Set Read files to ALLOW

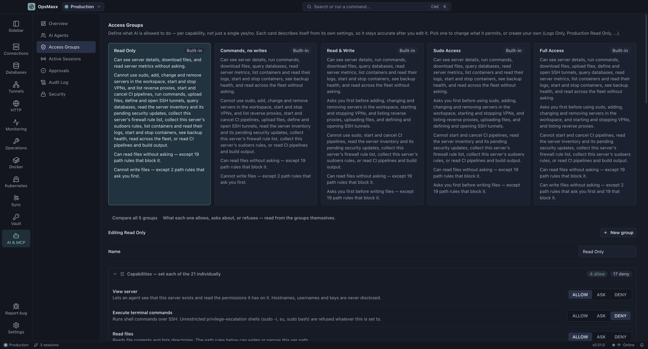coord(580,337)
